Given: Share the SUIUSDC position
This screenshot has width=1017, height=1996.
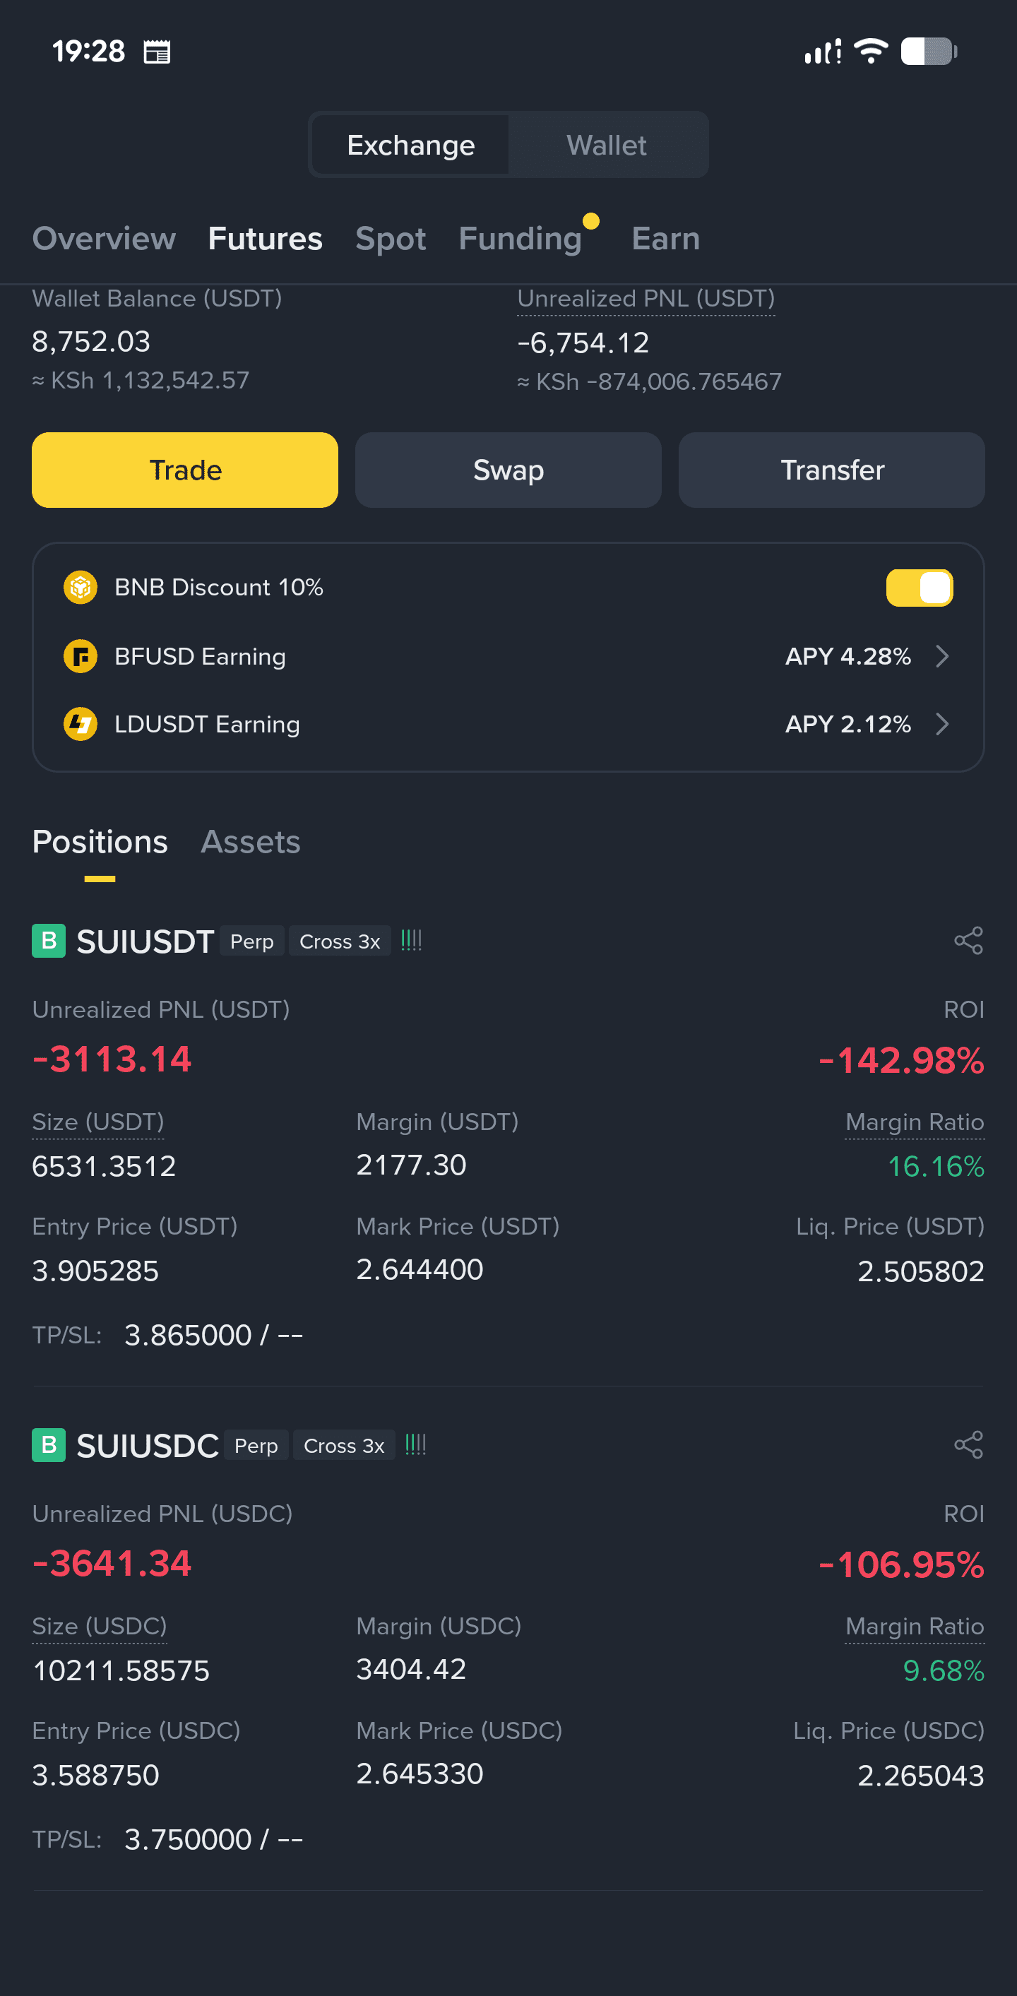Looking at the screenshot, I should tap(968, 1445).
